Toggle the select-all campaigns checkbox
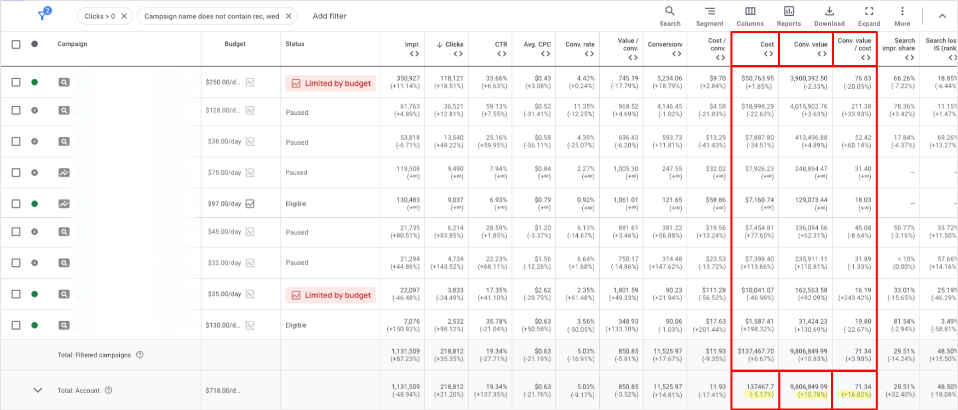 16,44
